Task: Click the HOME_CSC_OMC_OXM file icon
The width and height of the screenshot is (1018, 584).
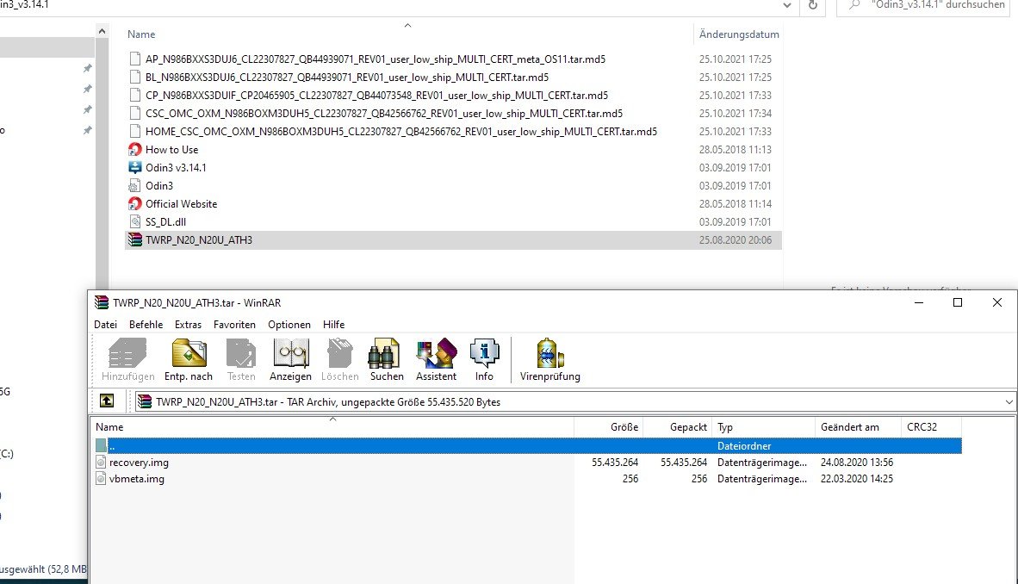Action: 134,132
